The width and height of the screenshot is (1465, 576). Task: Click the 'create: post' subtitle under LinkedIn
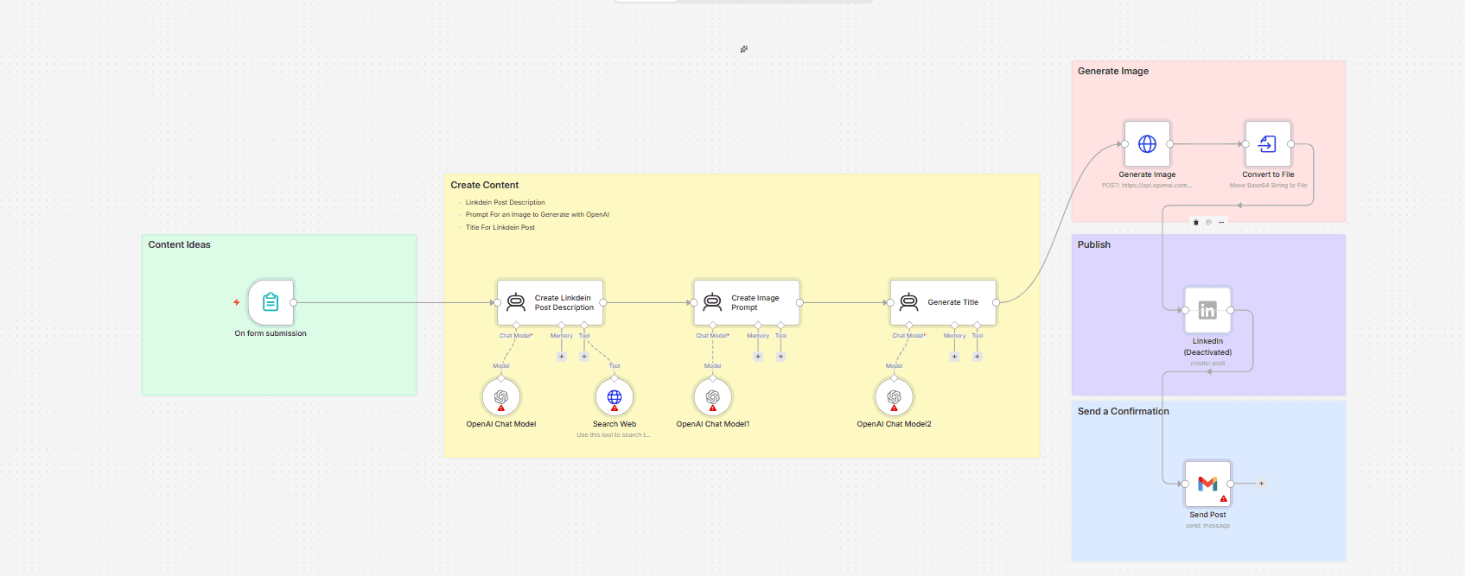pyautogui.click(x=1207, y=363)
